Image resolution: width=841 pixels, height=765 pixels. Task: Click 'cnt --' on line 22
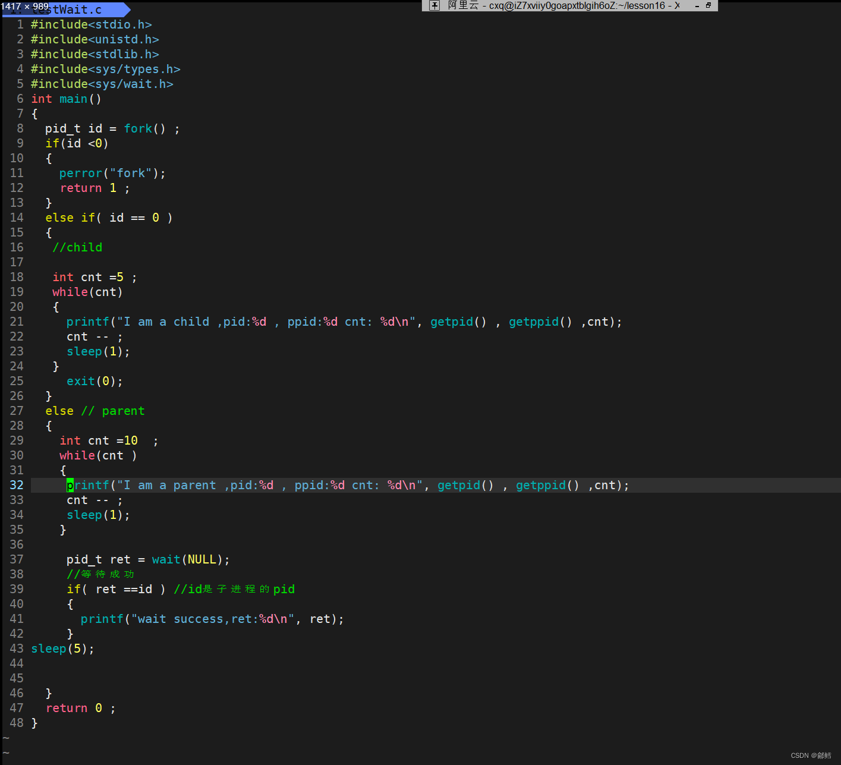tap(95, 336)
